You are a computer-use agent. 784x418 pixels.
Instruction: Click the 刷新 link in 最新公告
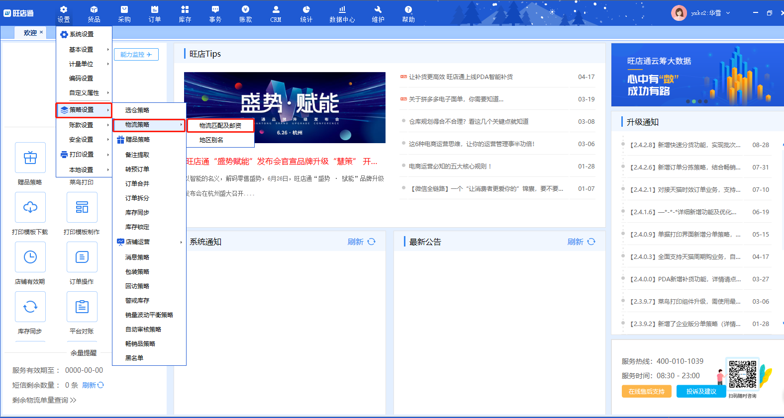575,242
